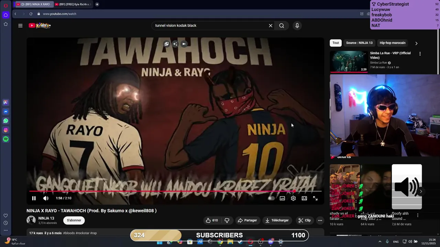The height and width of the screenshot is (247, 440).
Task: Open options for Simba La Rue video
Action: tap(420, 54)
